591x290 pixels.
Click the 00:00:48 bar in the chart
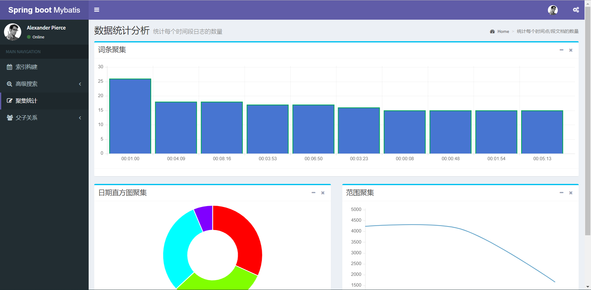click(x=451, y=132)
